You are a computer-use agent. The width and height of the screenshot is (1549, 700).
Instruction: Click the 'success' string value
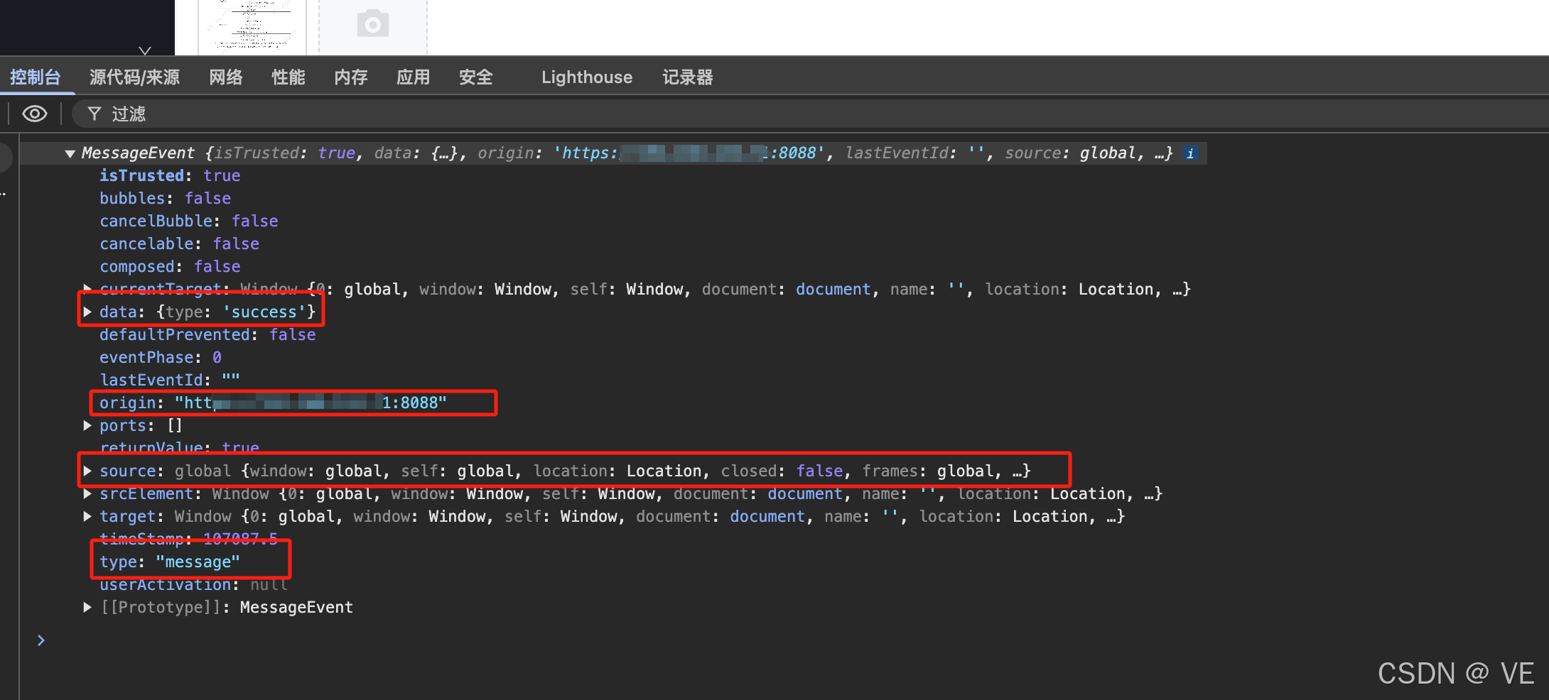pos(264,312)
